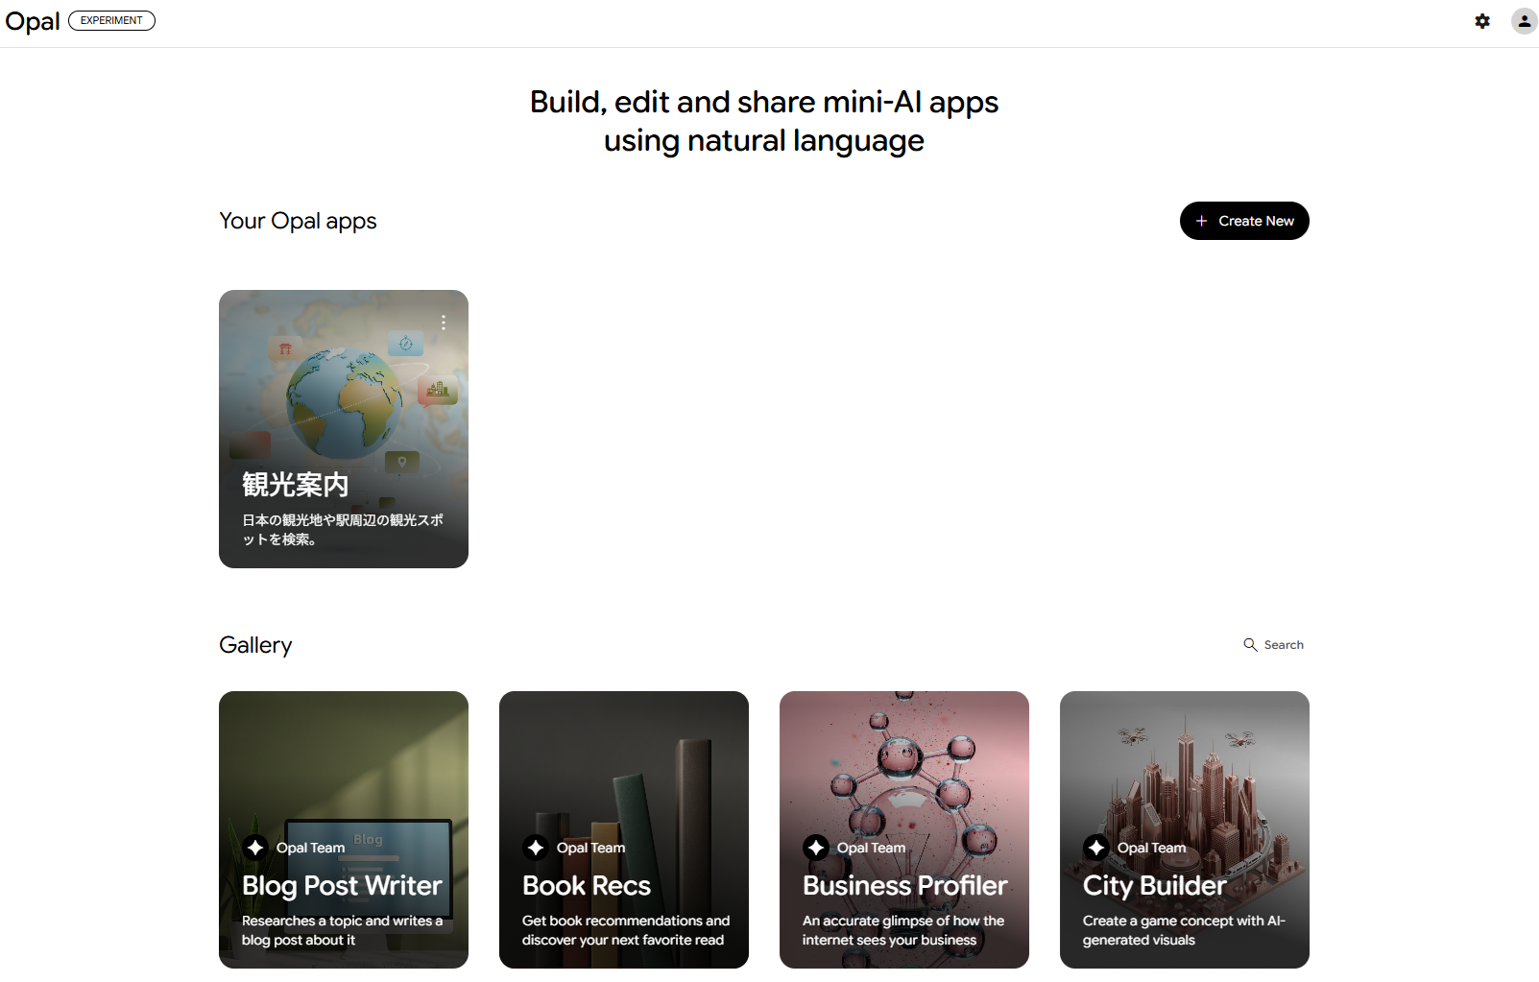Click Opal Team badge icon on Blog Post Writer
This screenshot has width=1539, height=982.
[x=255, y=848]
